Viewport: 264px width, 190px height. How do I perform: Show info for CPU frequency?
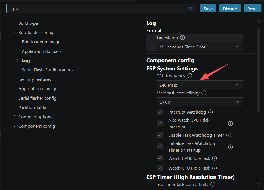pyautogui.click(x=190, y=76)
